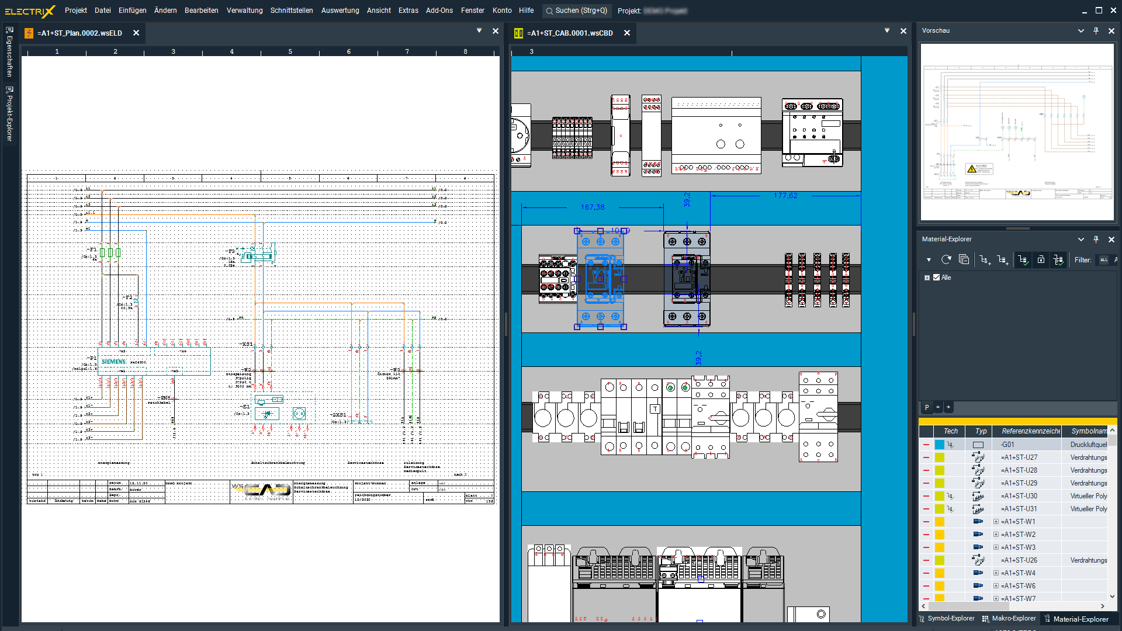Sort by the Referenzkennzeichen column header

pyautogui.click(x=1030, y=431)
